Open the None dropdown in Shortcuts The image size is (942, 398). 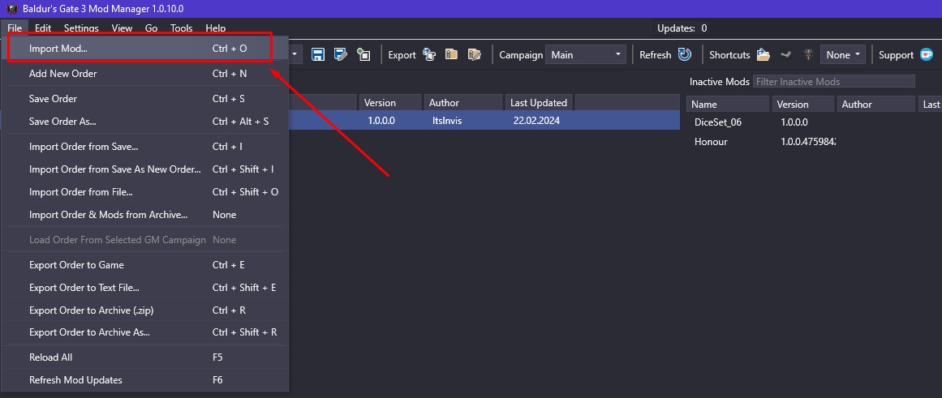click(843, 54)
